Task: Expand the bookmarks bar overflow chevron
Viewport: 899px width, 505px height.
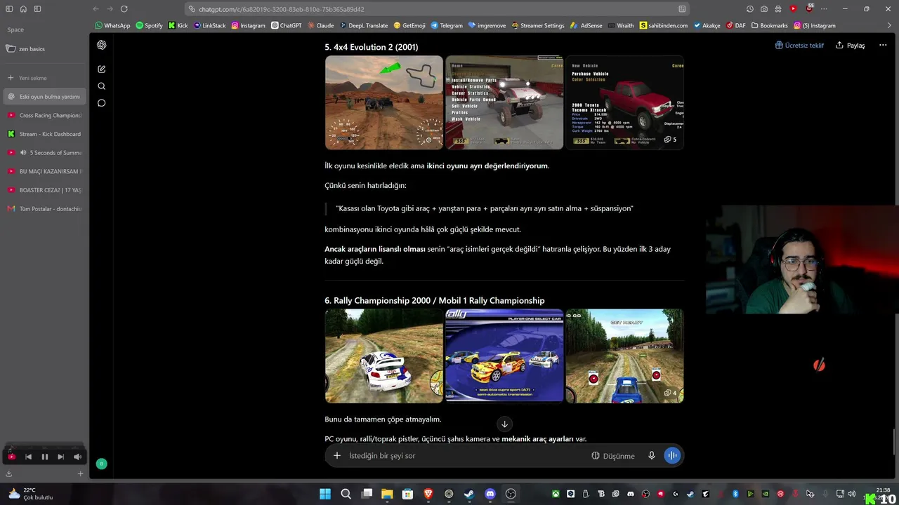Action: click(x=889, y=25)
